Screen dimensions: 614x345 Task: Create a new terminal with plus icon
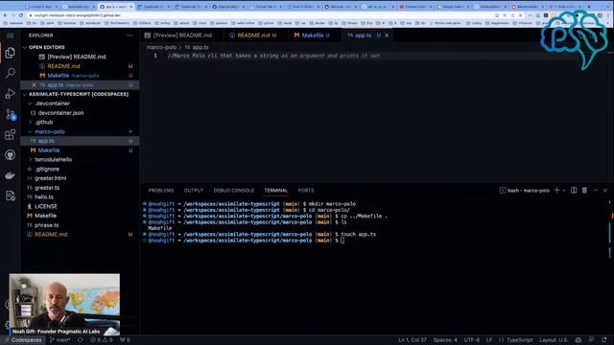pos(556,191)
